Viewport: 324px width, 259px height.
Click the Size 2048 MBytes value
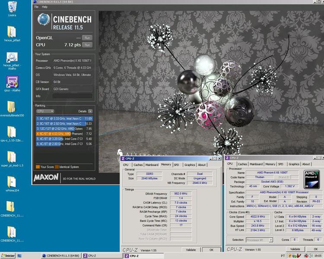(x=149, y=178)
